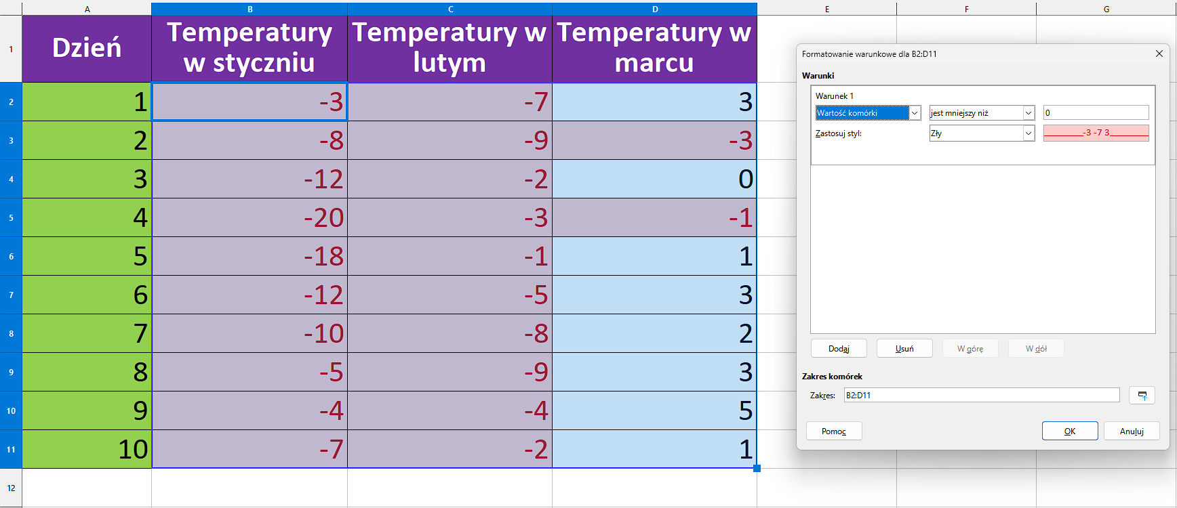Expand the 'jest mniejszy niż' operator dropdown
Screen dimensions: 1177x508
point(1028,113)
